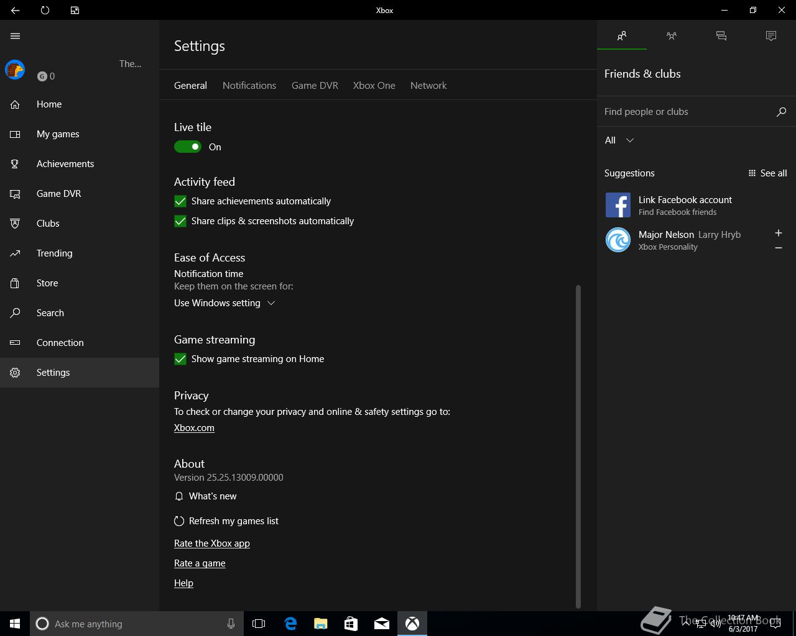Click the Home house icon in sidebar
This screenshot has height=636, width=796.
(15, 104)
